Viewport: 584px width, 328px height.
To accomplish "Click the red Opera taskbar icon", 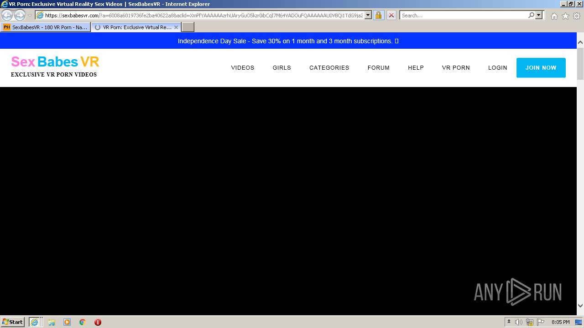I will [x=98, y=322].
